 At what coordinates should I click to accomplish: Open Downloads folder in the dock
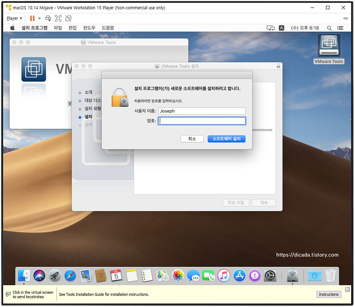tap(315, 276)
